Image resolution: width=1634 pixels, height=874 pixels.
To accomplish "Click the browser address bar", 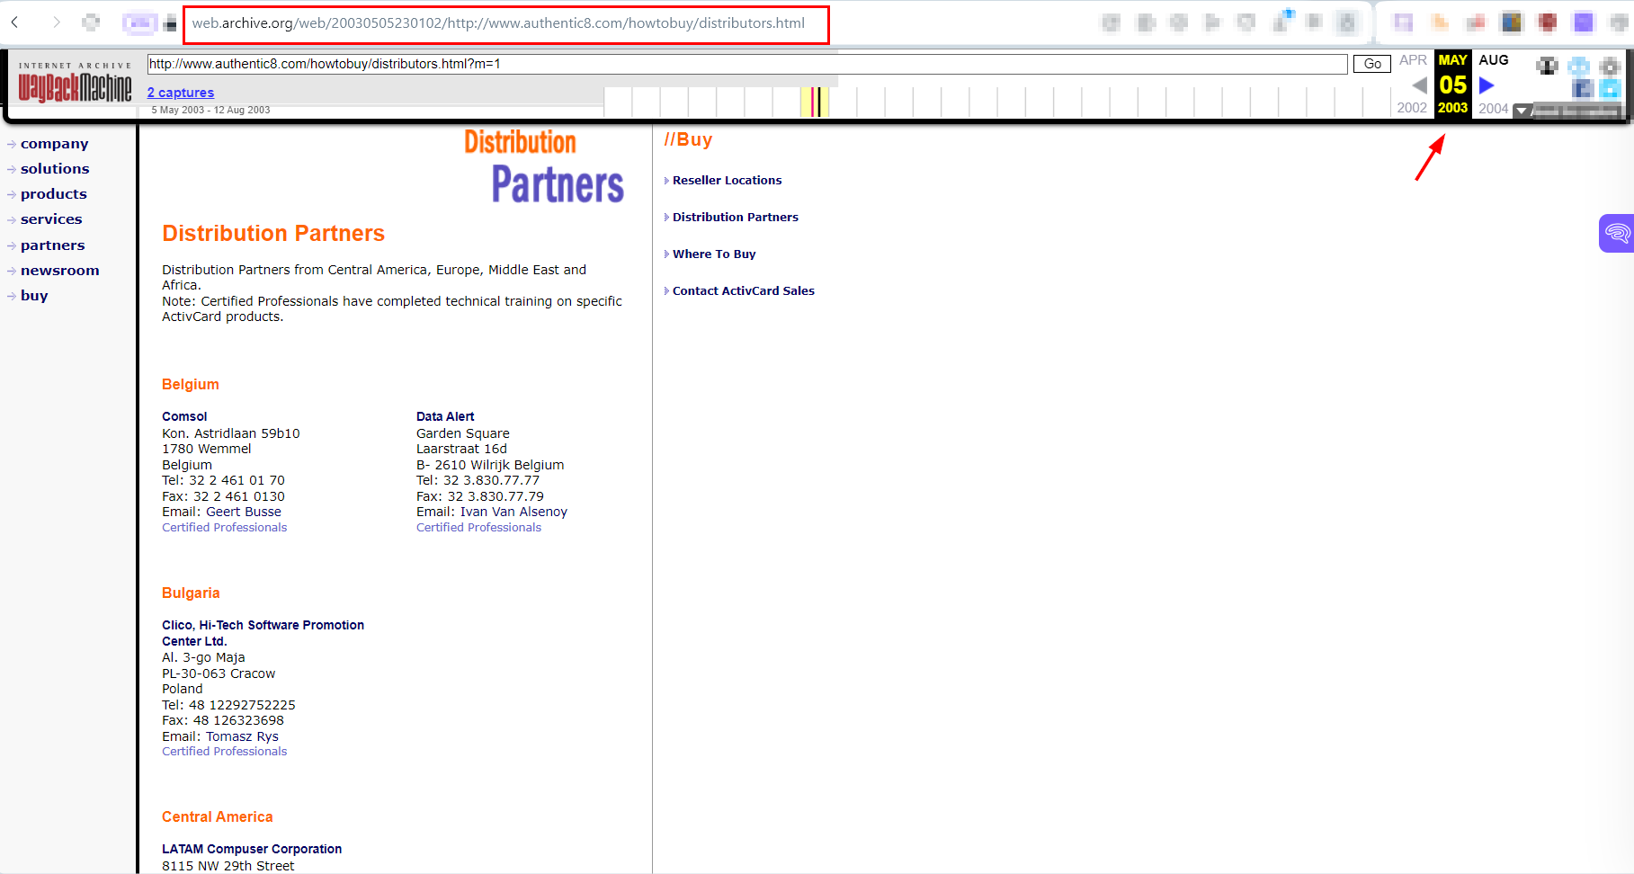I will tap(506, 24).
